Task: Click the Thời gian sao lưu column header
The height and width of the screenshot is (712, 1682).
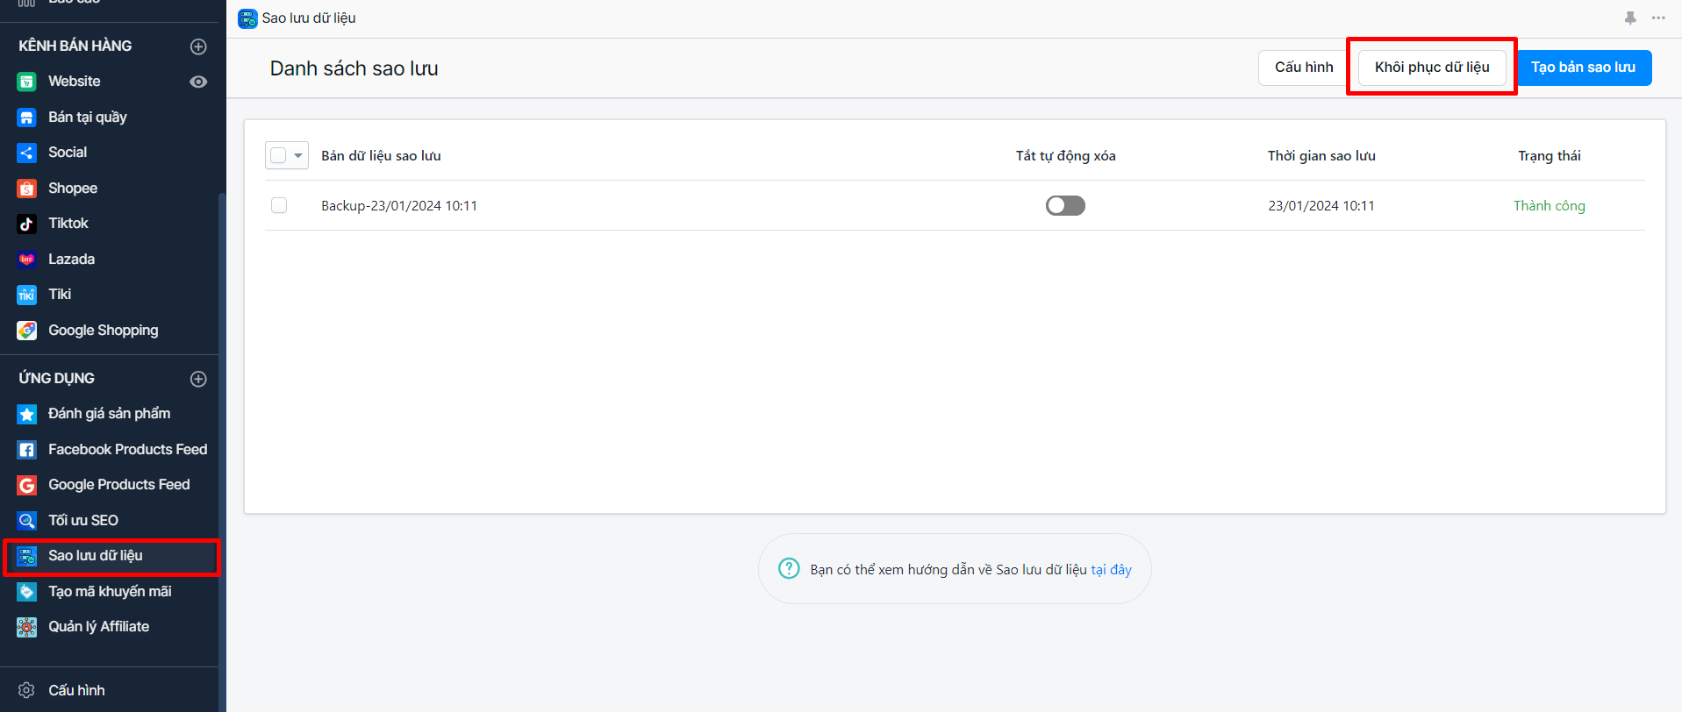Action: [x=1321, y=156]
